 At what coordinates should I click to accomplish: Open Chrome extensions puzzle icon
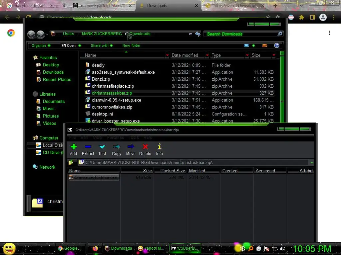click(301, 17)
